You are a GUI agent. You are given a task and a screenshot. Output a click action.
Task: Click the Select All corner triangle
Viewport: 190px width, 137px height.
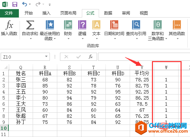[5, 67]
